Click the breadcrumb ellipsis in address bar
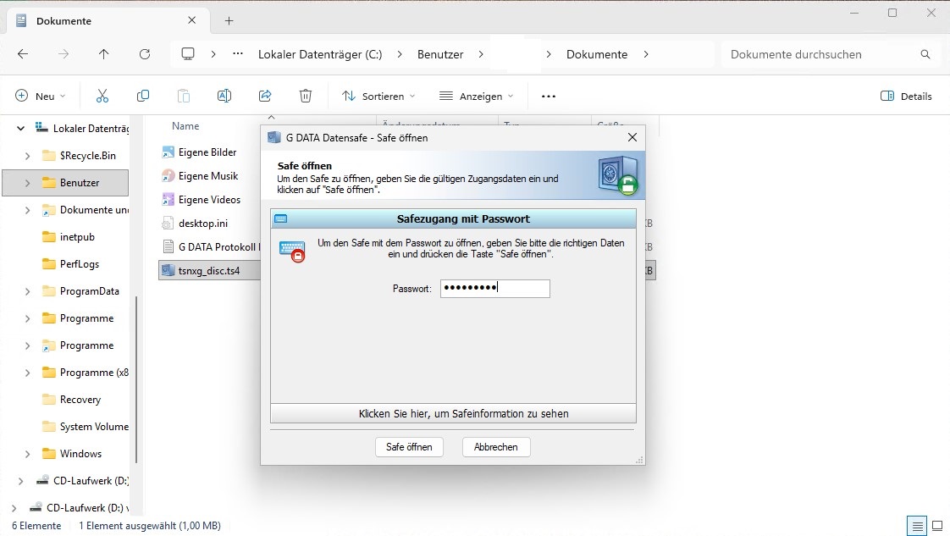The height and width of the screenshot is (536, 950). point(237,54)
